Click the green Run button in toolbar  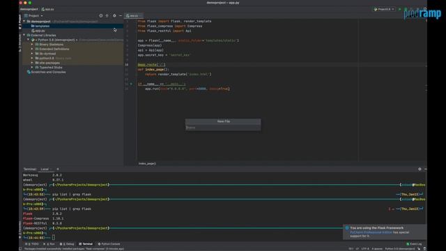[x=400, y=9]
